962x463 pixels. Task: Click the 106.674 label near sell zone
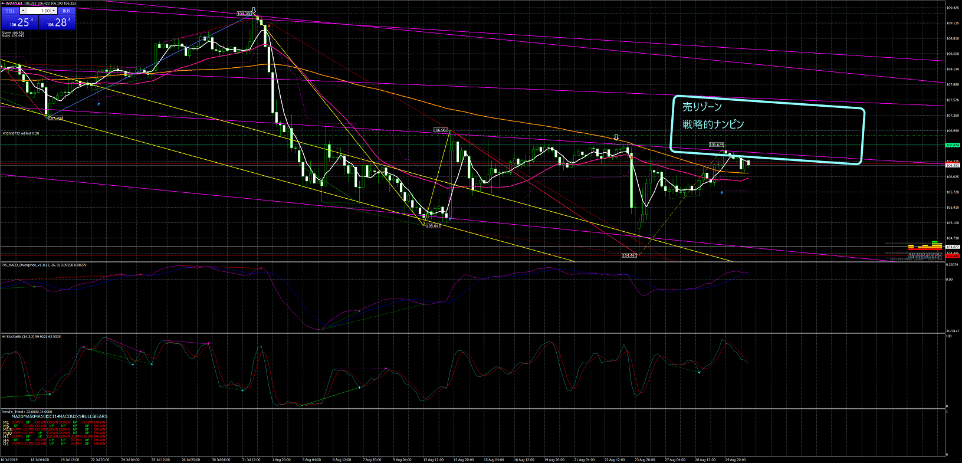[x=716, y=145]
